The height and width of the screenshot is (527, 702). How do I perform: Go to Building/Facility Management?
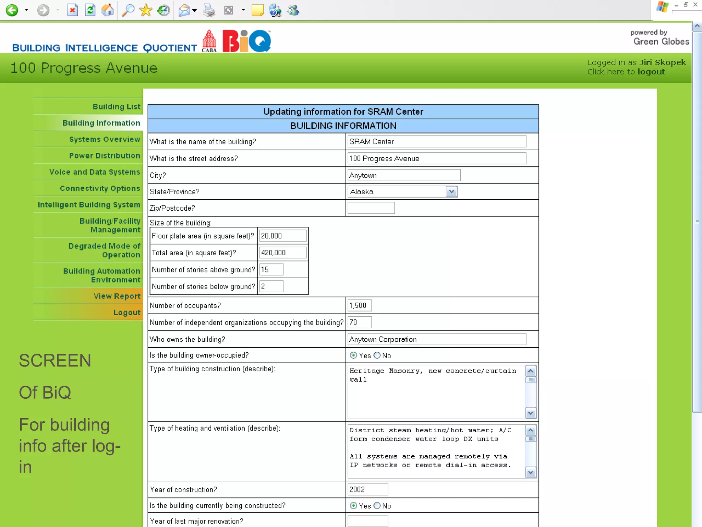(110, 225)
